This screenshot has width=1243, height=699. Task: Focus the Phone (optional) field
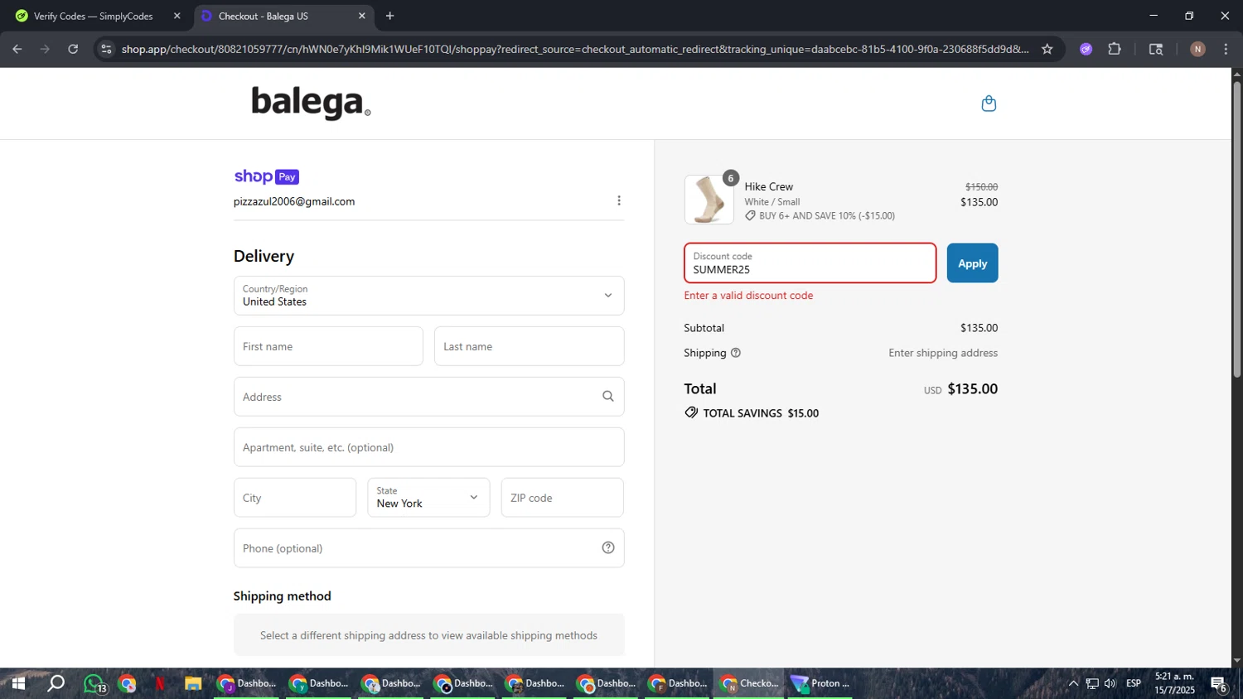tap(429, 548)
